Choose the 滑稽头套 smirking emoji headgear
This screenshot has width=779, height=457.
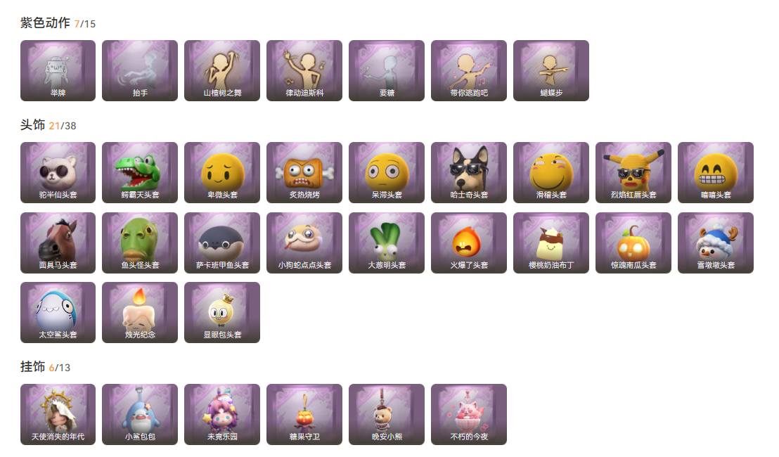pyautogui.click(x=551, y=172)
